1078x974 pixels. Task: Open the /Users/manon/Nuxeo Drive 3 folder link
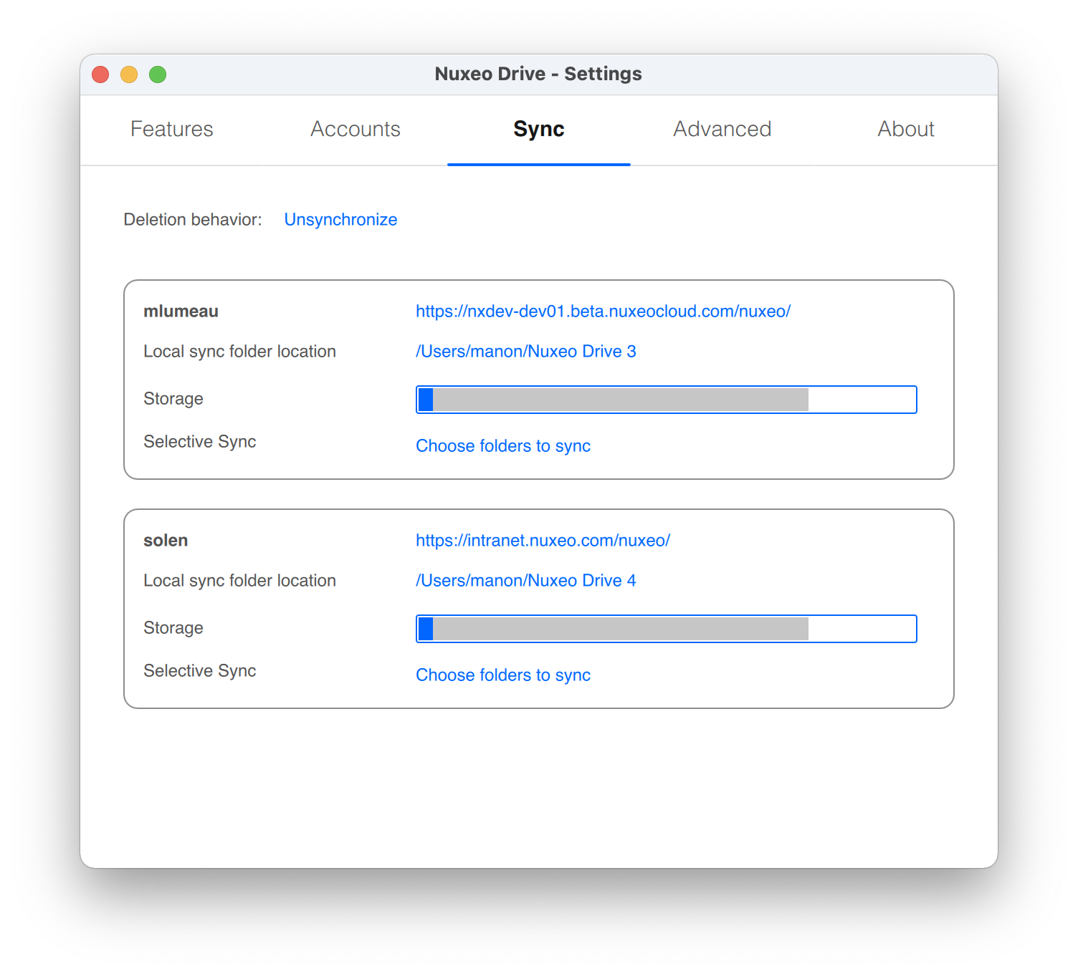tap(526, 352)
